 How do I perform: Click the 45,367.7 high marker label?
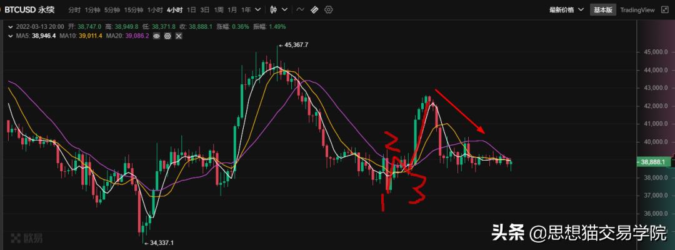pyautogui.click(x=296, y=45)
